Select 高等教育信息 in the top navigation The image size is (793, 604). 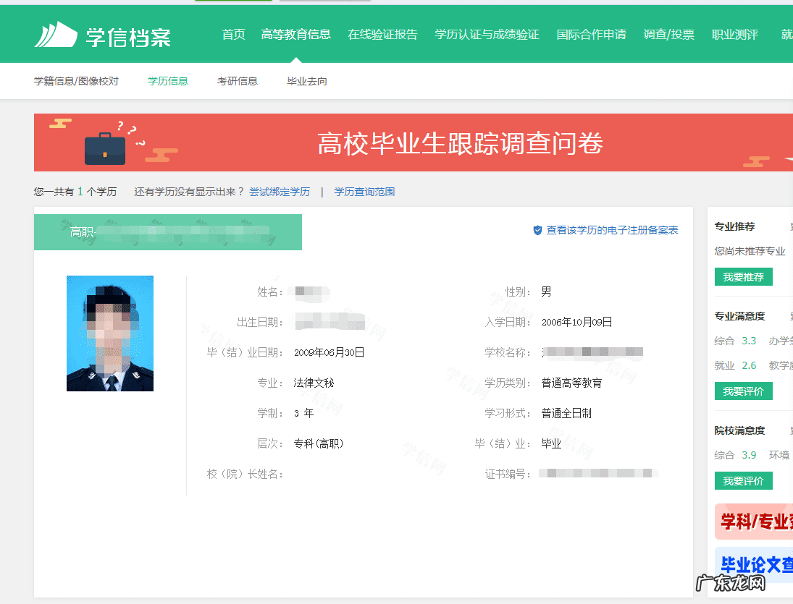[295, 34]
